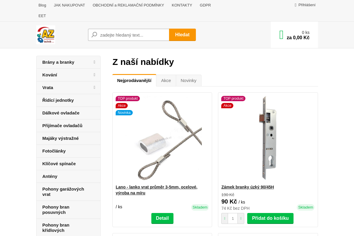Expand the Brány a branky category

pyautogui.click(x=94, y=62)
